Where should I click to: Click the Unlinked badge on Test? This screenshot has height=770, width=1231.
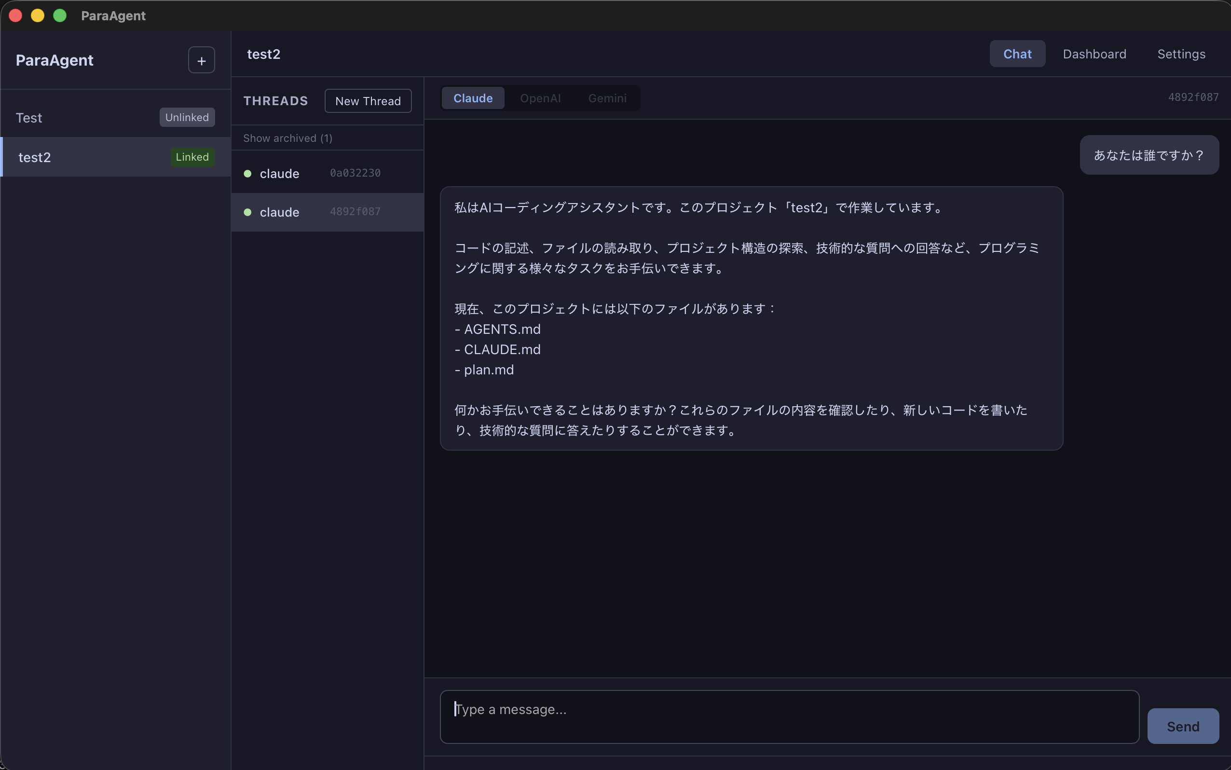187,117
